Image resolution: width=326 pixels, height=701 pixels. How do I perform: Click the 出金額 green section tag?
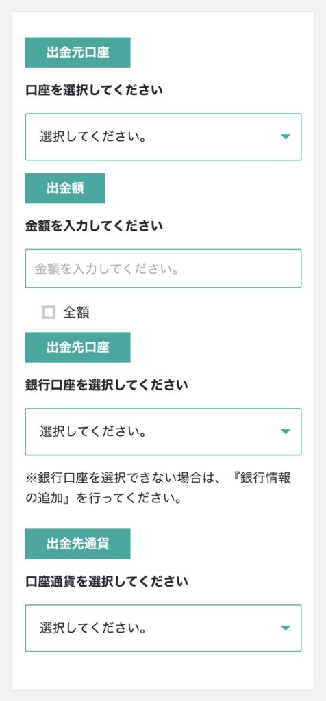click(65, 188)
